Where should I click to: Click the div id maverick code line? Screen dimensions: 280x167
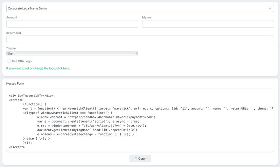(31, 96)
